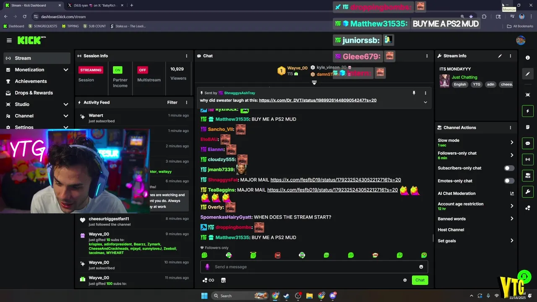537x302 pixels.
Task: Toggle the broadcast signal icon in right toolbar
Action: 528,159
